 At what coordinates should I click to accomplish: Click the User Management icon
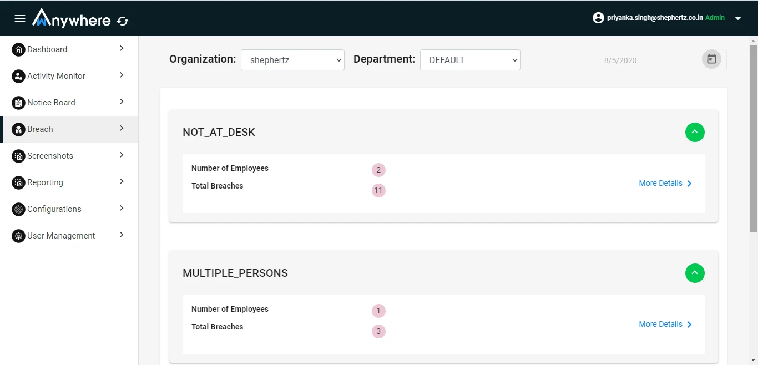[x=18, y=236]
